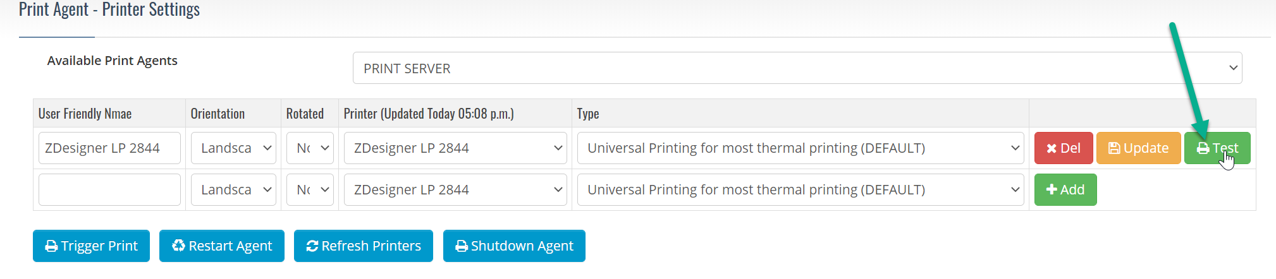Click the empty User Friendly Name field
The width and height of the screenshot is (1276, 279).
[x=109, y=190]
